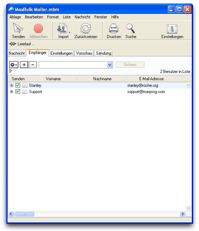Select the Empfänger tab
This screenshot has width=199, height=231.
38,53
